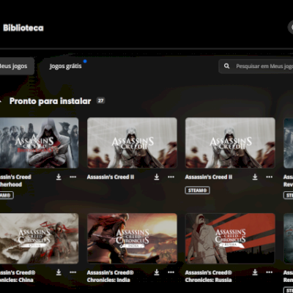293x293 pixels.
Task: Download Assassin's Creed Chronicles: Russia
Action: [x=255, y=272]
